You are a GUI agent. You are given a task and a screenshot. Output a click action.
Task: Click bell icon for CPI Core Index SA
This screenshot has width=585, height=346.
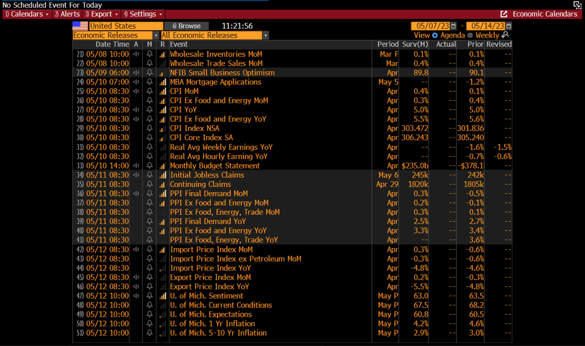[x=150, y=138]
